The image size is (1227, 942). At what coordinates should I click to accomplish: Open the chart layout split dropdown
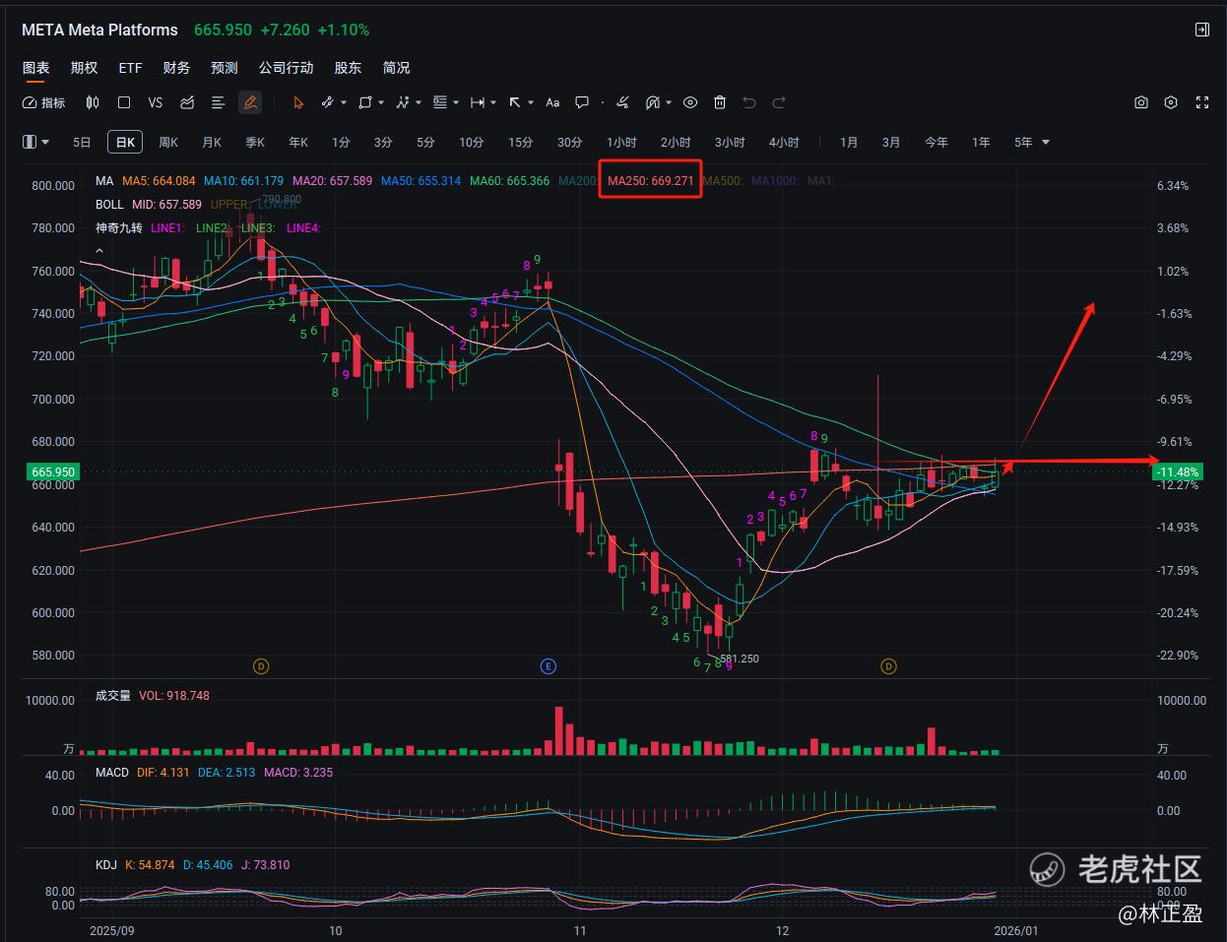pyautogui.click(x=35, y=142)
